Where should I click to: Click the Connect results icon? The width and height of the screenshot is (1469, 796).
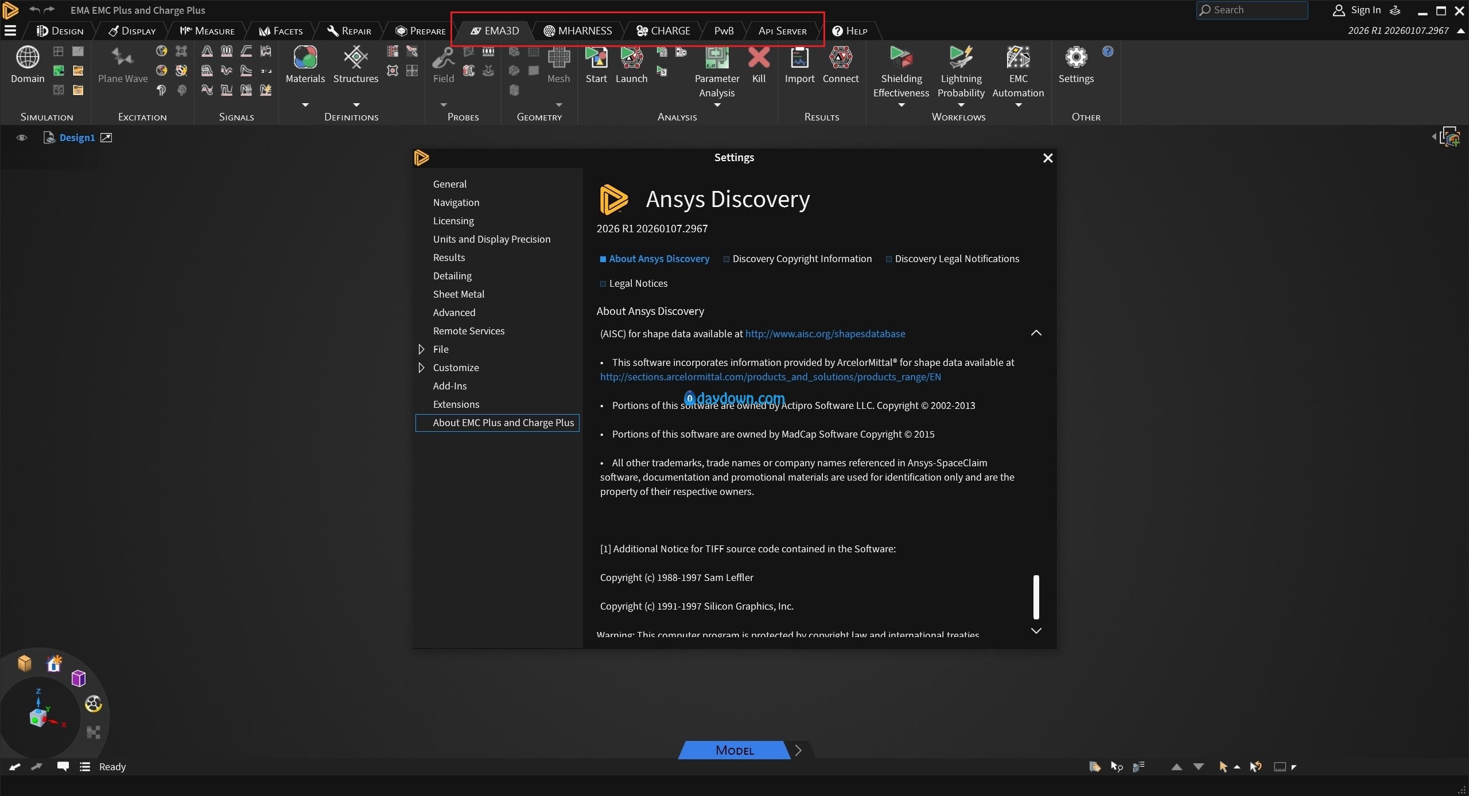(x=840, y=58)
